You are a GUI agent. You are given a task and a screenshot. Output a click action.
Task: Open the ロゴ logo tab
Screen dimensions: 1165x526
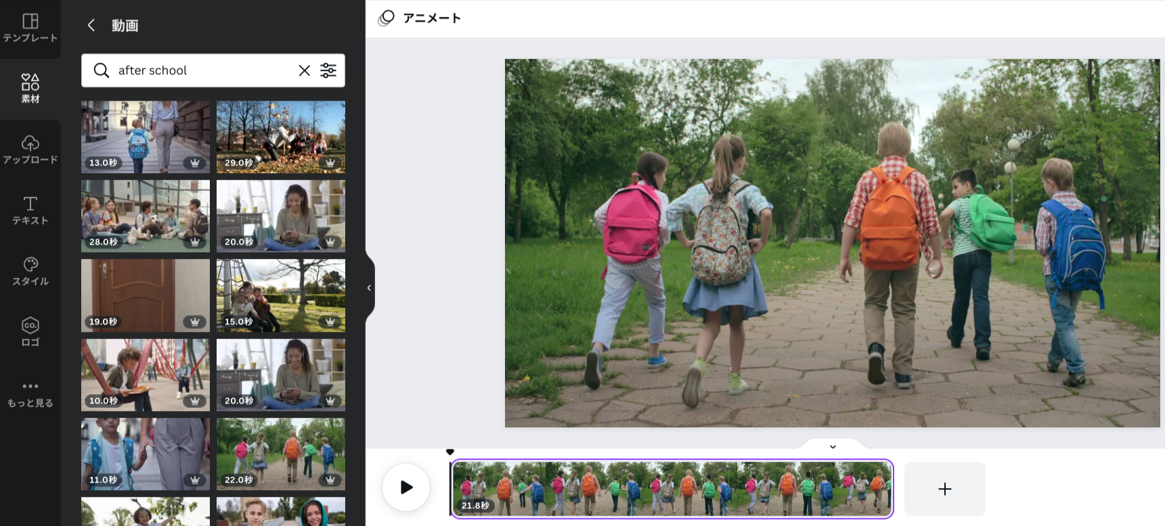tap(30, 332)
